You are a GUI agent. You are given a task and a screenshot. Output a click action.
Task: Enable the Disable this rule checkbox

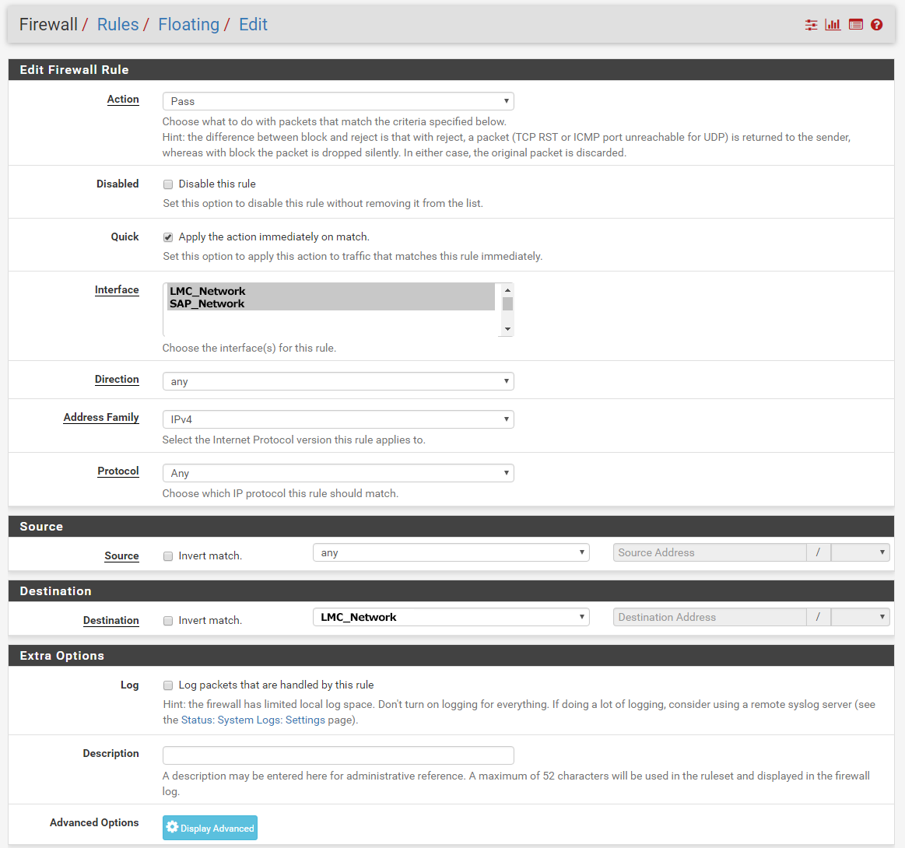pyautogui.click(x=167, y=184)
